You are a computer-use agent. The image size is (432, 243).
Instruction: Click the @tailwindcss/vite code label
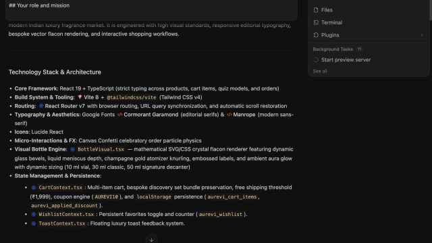point(132,97)
